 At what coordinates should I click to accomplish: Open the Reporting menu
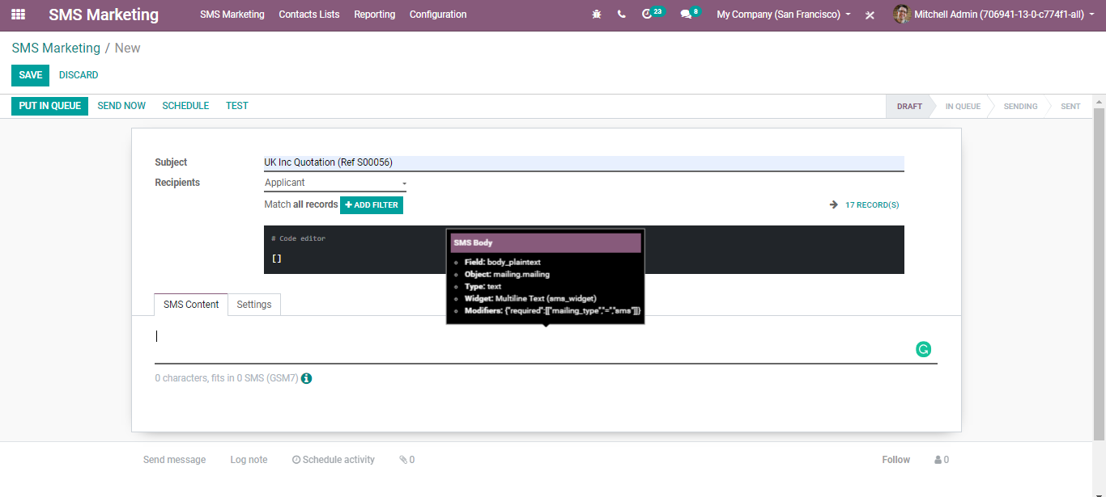(375, 15)
